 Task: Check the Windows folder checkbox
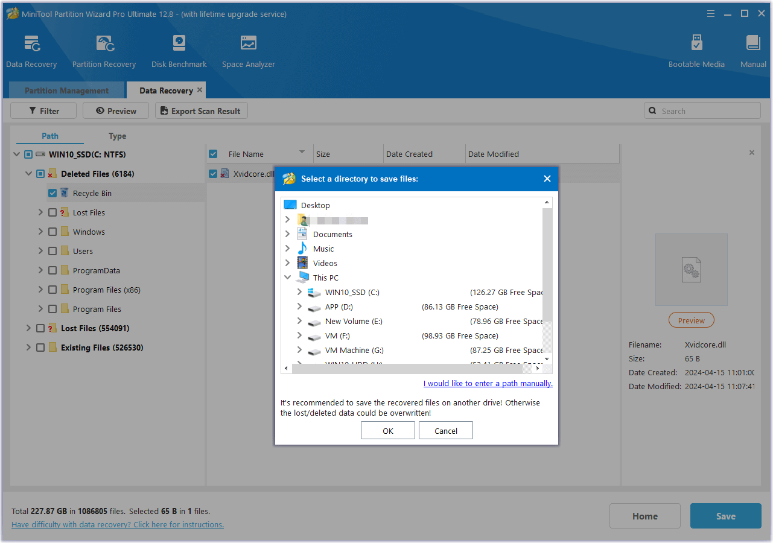pos(52,232)
